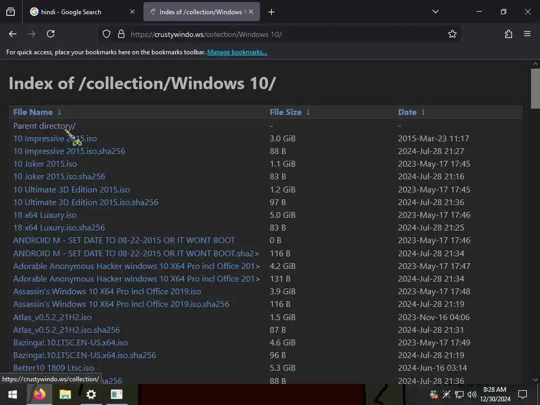Go back with the back arrow
Image resolution: width=540 pixels, height=405 pixels.
coord(13,34)
